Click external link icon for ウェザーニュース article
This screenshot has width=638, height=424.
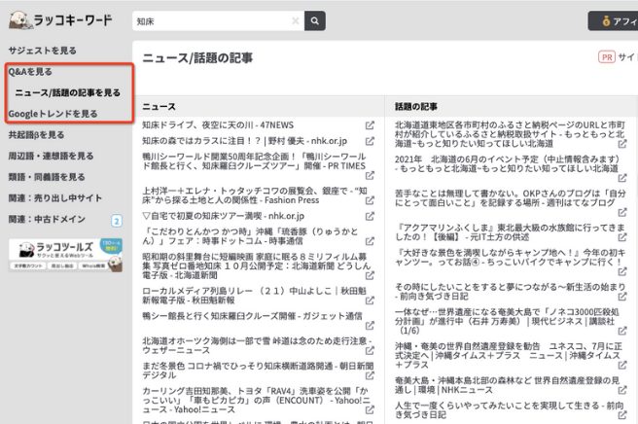click(x=370, y=351)
